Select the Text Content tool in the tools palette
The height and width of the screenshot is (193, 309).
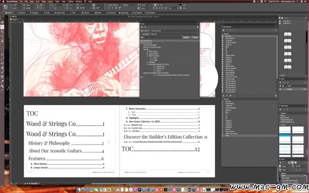coord(2,27)
